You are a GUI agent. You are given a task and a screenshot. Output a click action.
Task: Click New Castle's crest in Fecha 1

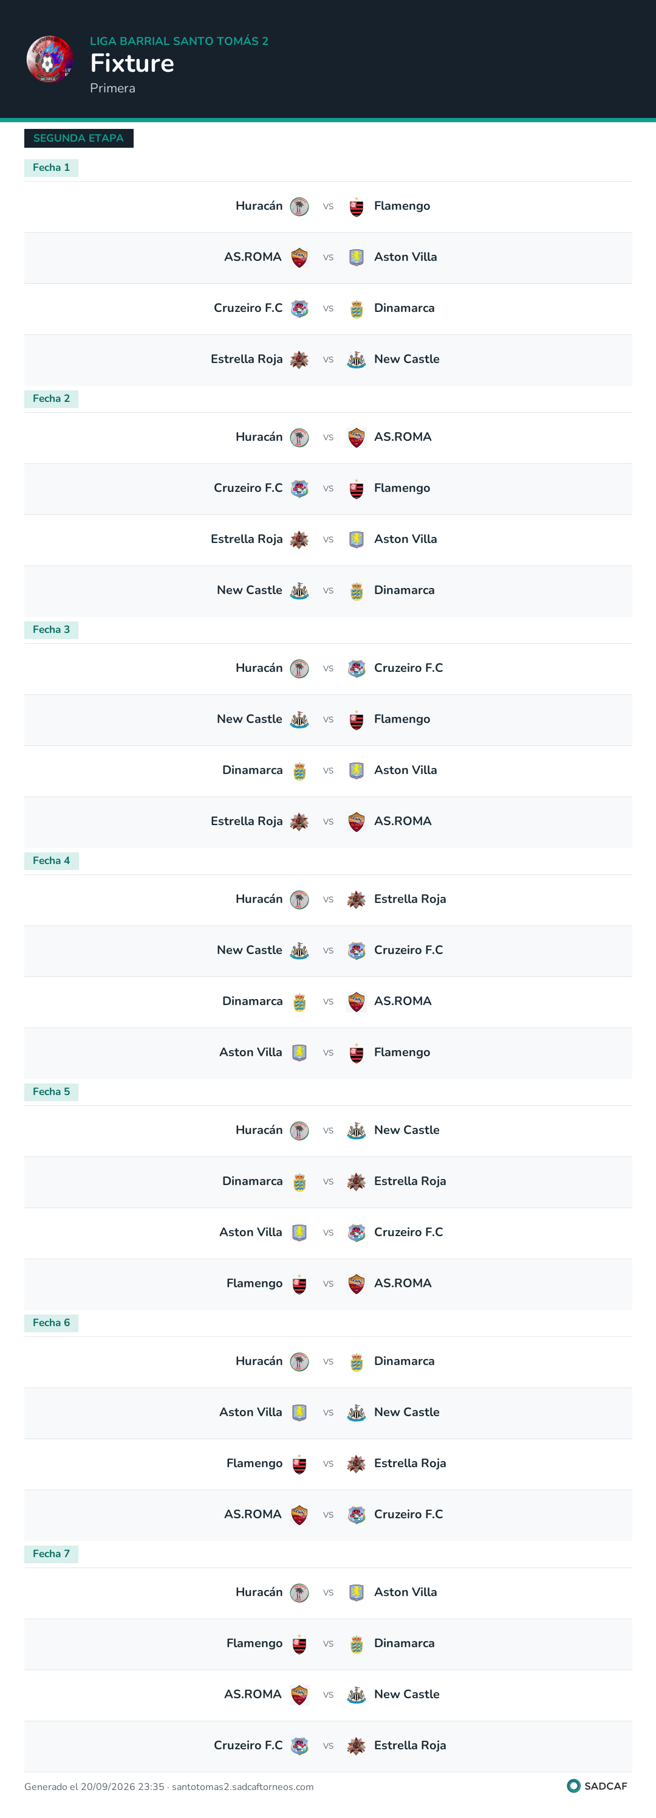[356, 360]
